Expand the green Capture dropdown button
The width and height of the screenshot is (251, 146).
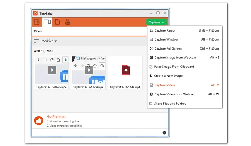point(156,22)
